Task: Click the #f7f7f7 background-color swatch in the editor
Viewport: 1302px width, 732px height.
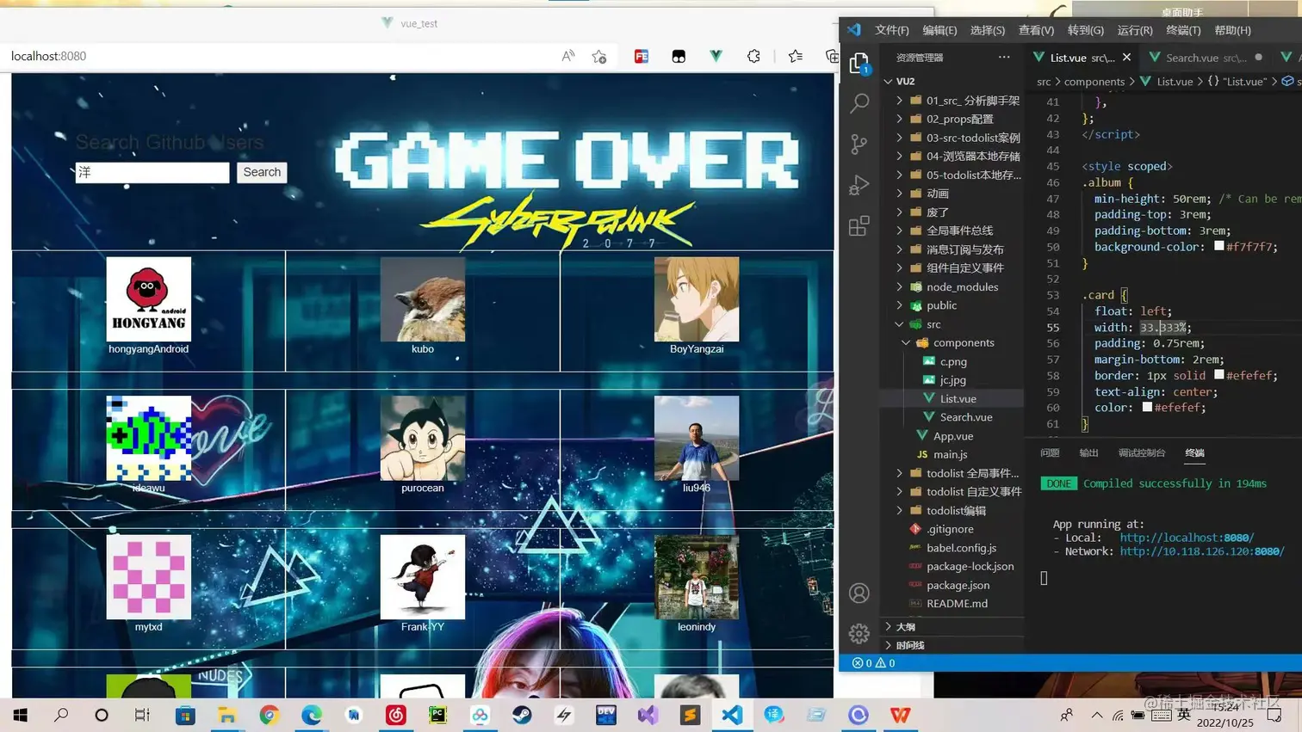Action: click(x=1218, y=246)
